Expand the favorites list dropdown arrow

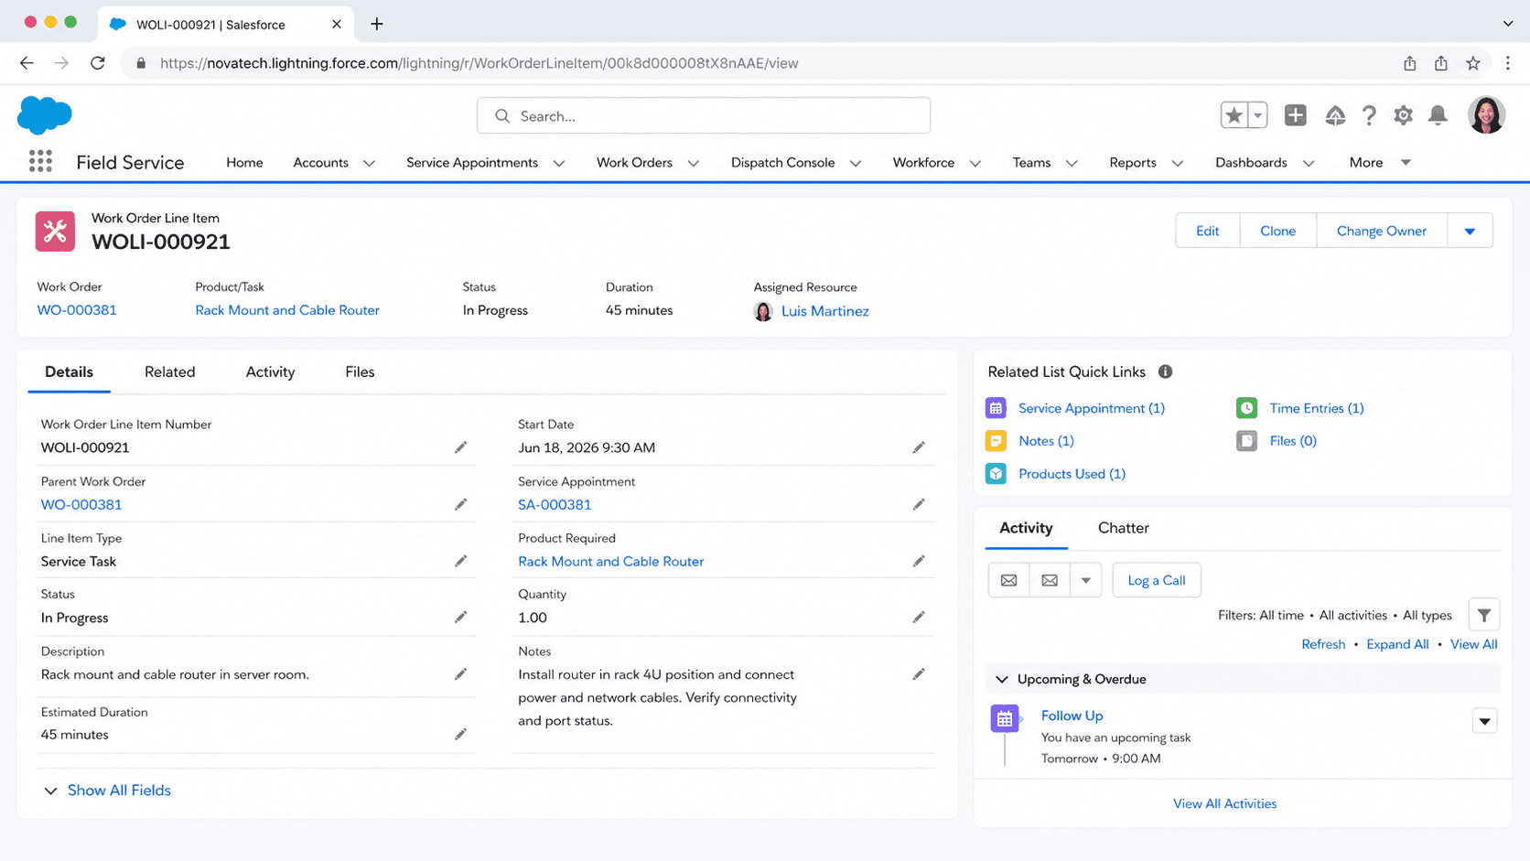click(1257, 115)
